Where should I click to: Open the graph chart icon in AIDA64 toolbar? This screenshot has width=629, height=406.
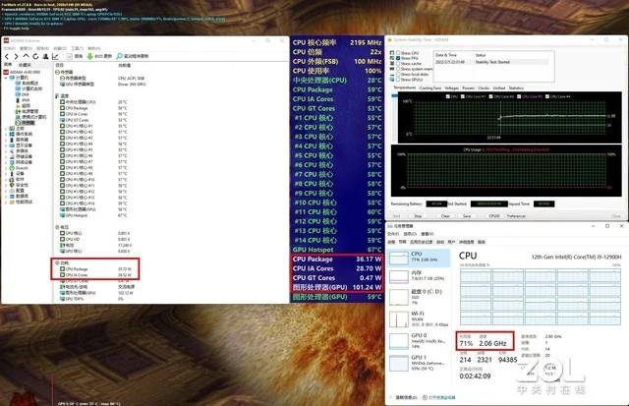pyautogui.click(x=55, y=57)
